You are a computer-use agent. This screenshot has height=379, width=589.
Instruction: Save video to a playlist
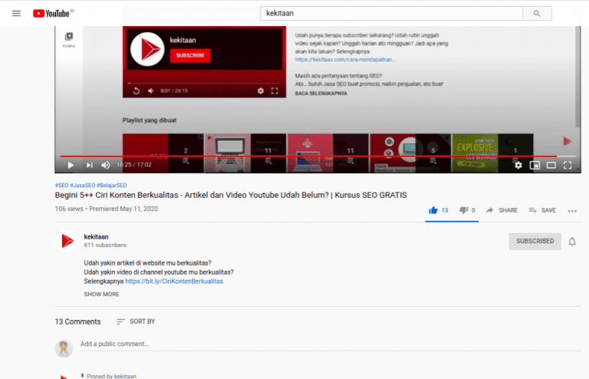tap(541, 210)
